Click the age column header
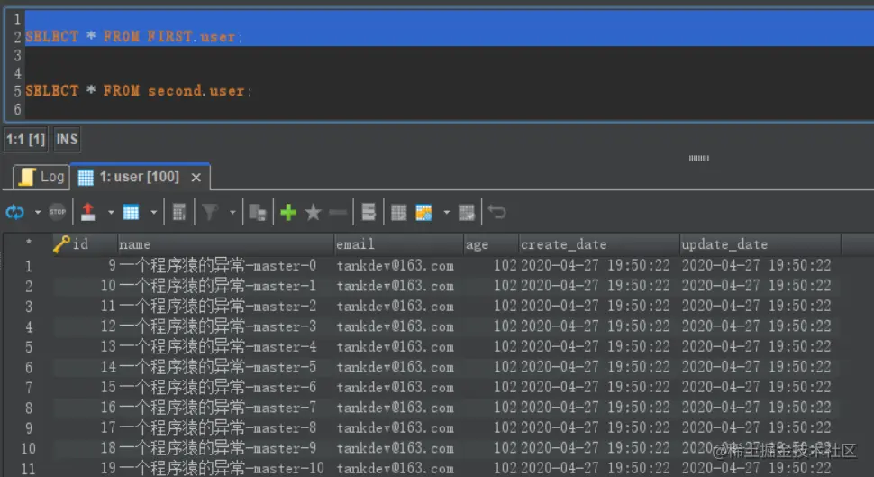 click(490, 244)
